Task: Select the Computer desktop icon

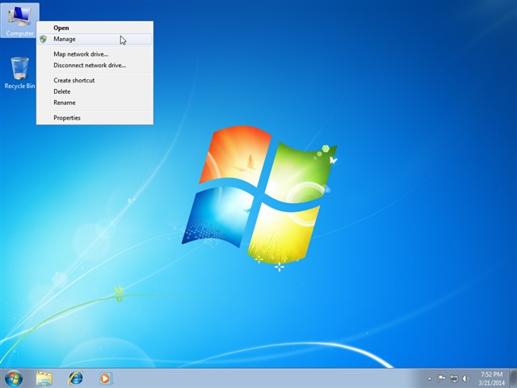Action: coord(19,20)
